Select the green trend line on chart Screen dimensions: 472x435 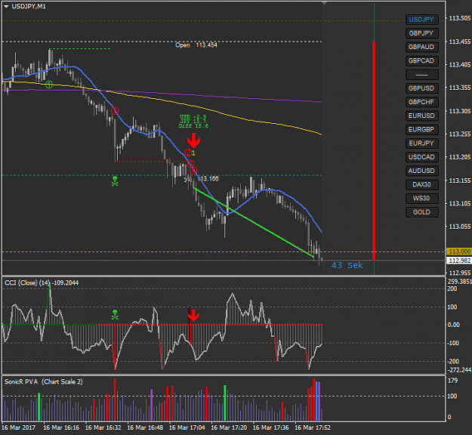[x=254, y=223]
